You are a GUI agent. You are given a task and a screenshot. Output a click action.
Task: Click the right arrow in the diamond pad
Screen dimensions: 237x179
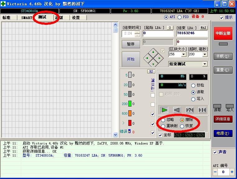pyautogui.click(x=159, y=58)
